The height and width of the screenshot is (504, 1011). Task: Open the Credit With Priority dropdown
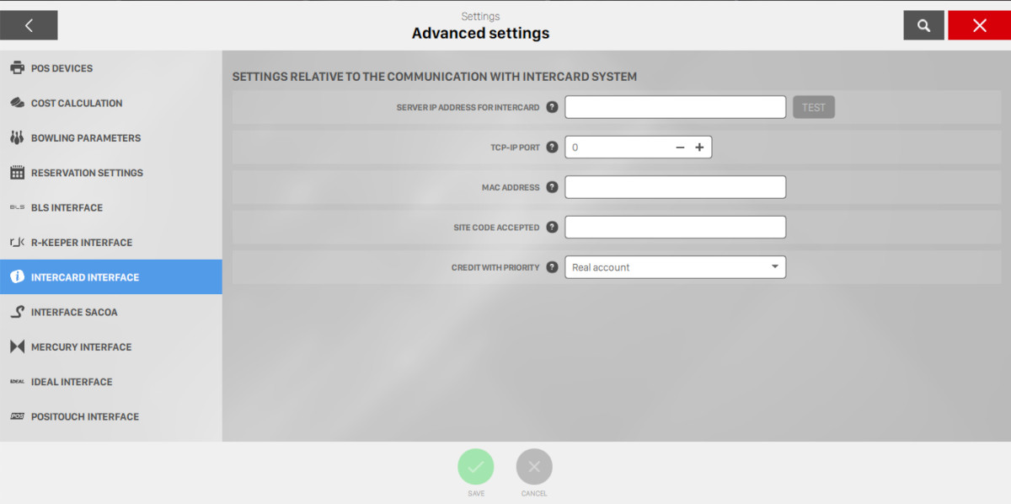point(675,267)
